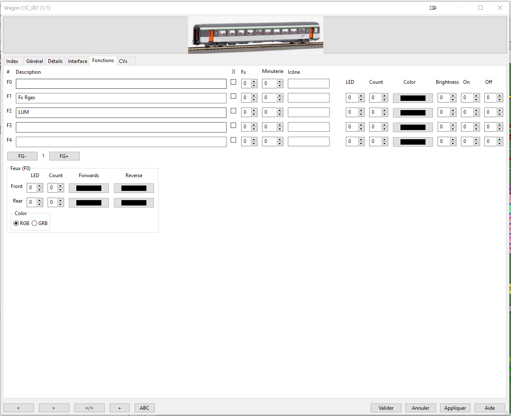This screenshot has height=416, width=511.
Task: Select the RGB color order radio button
Action: [x=16, y=223]
